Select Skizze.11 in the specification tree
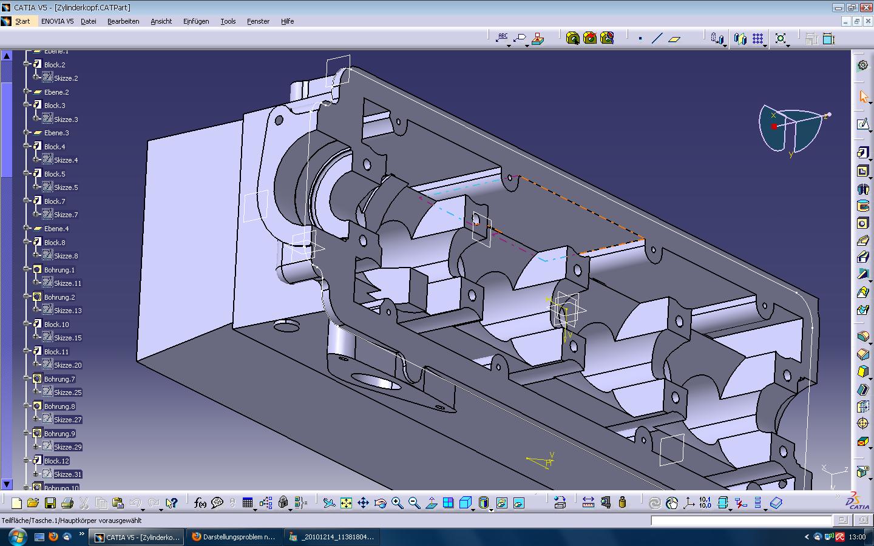The image size is (874, 546). coord(67,283)
